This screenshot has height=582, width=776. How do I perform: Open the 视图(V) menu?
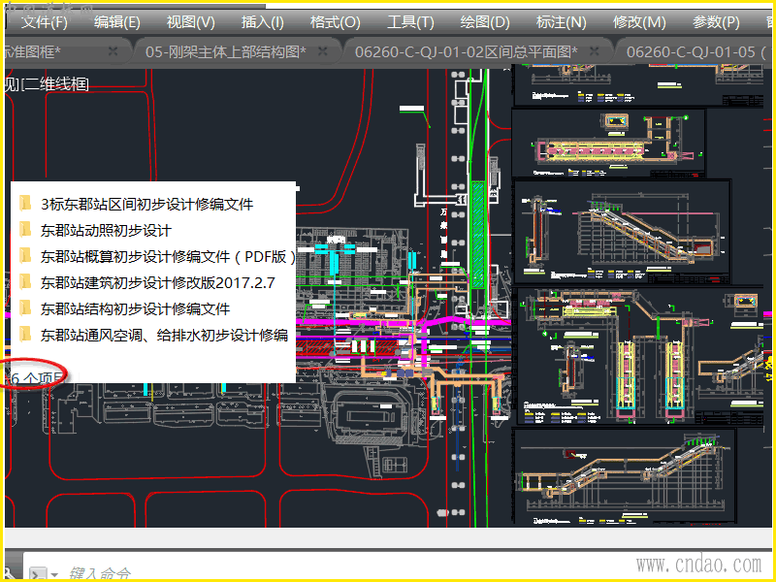click(190, 22)
